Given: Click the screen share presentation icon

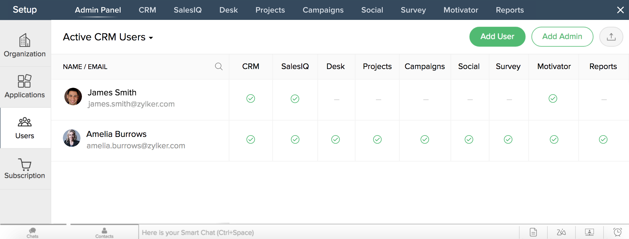Looking at the screenshot, I should pyautogui.click(x=589, y=232).
